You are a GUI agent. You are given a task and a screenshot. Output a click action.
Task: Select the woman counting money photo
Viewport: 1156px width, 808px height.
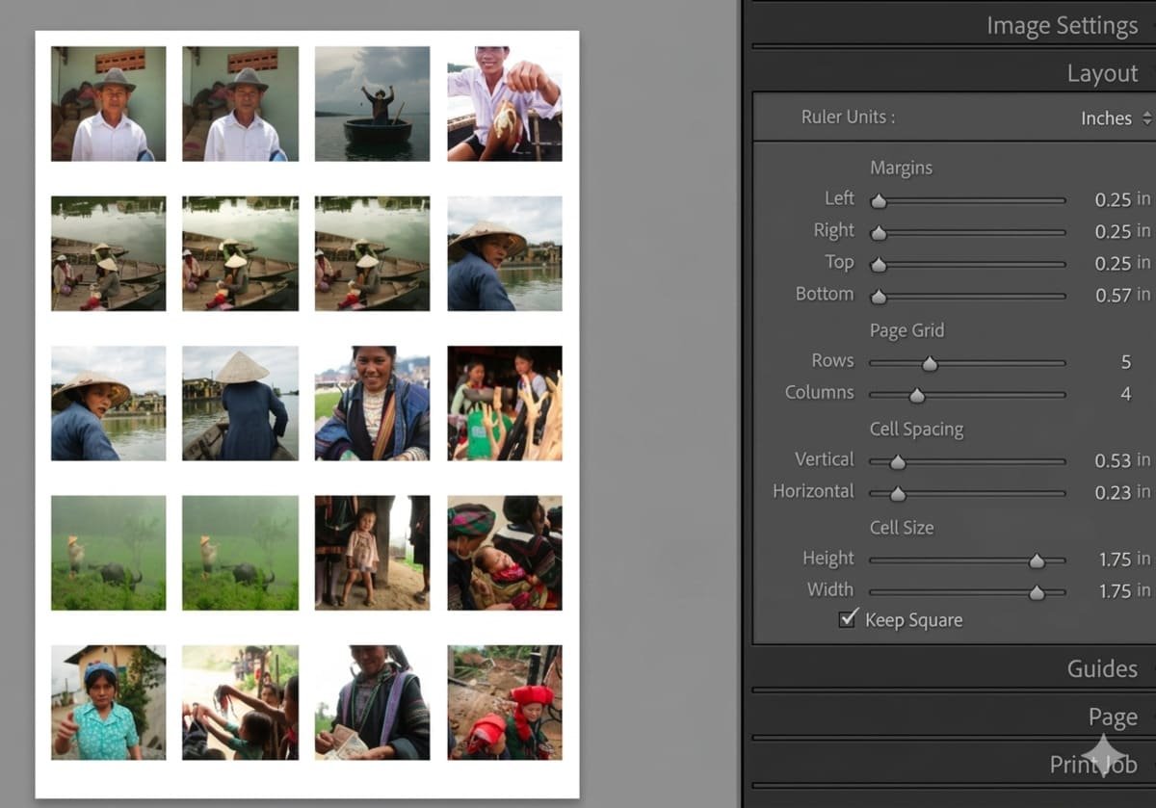(x=372, y=702)
